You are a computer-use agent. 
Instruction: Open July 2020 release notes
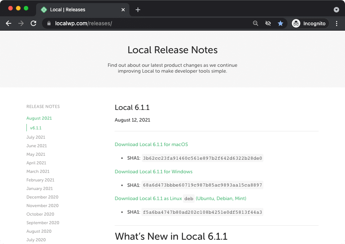tap(36, 240)
